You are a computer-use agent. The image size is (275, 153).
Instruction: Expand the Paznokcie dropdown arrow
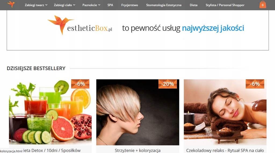[x=99, y=5]
